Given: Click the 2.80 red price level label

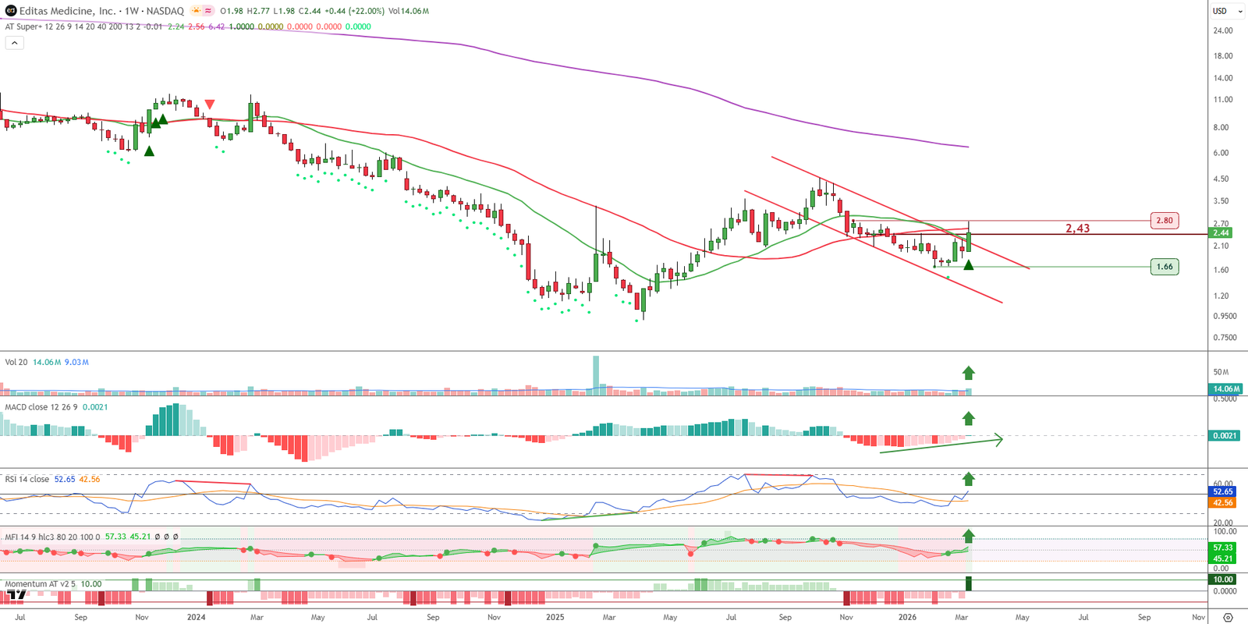Looking at the screenshot, I should (x=1164, y=221).
